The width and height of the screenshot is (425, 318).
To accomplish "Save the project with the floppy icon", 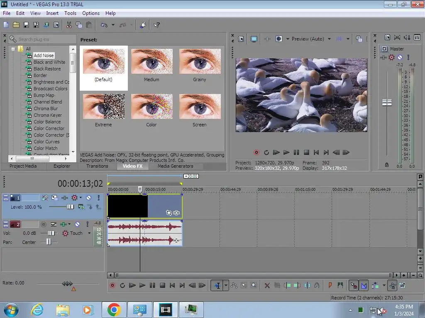I will (26, 25).
